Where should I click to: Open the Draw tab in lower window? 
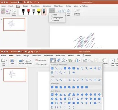(18, 56)
